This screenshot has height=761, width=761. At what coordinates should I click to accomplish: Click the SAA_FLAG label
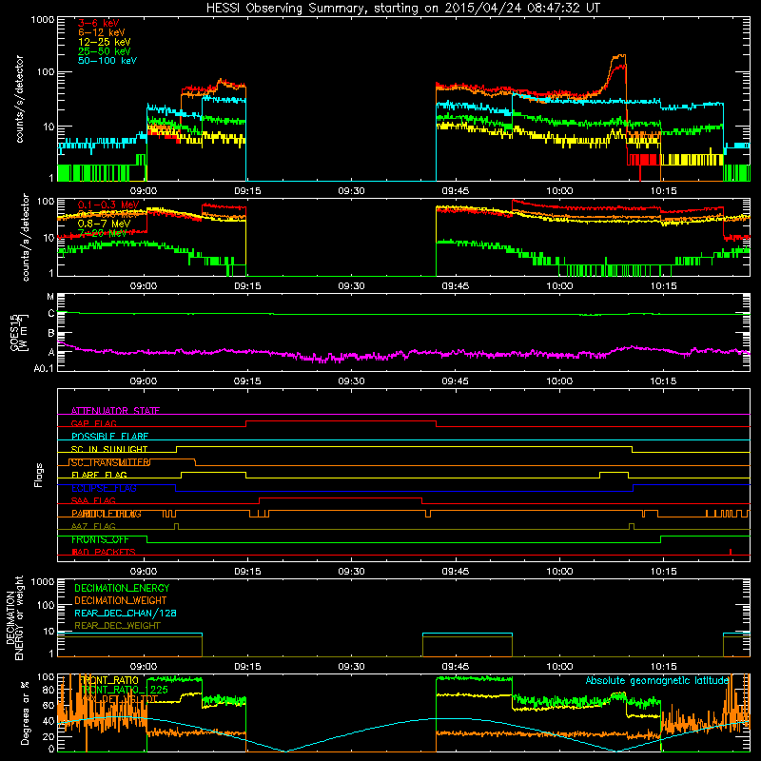coord(93,500)
